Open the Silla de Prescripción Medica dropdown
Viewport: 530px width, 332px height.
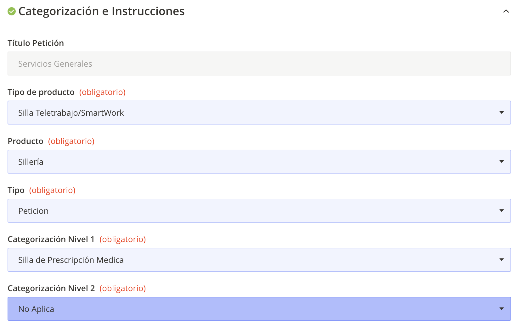[x=252, y=260]
